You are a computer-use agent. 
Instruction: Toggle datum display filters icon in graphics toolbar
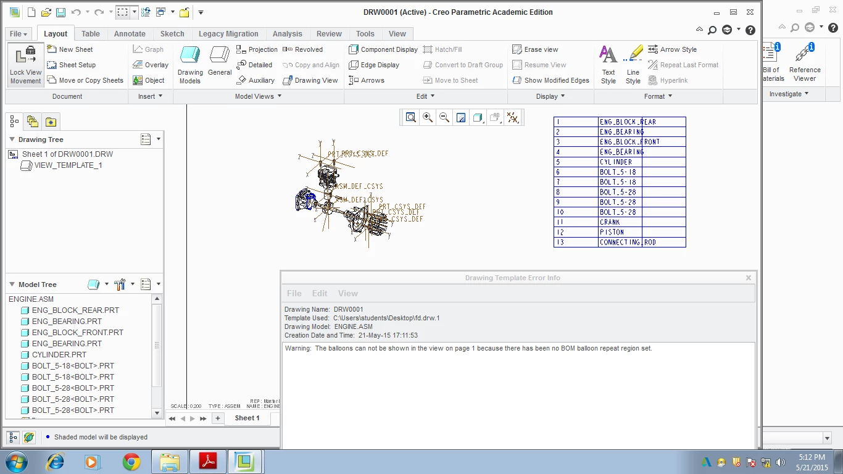[x=512, y=117]
